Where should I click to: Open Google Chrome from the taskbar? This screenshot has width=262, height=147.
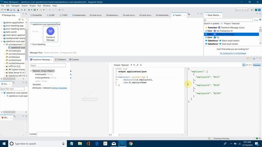131,143
